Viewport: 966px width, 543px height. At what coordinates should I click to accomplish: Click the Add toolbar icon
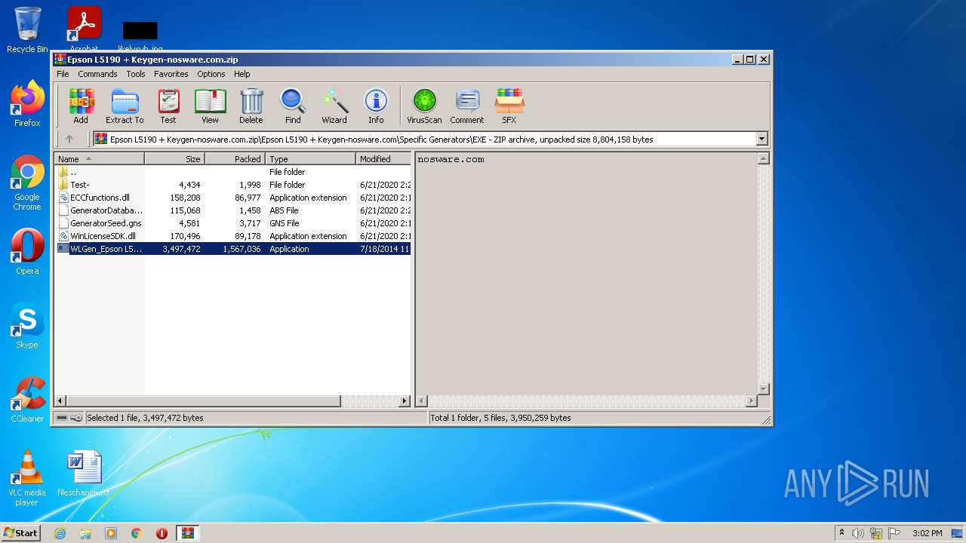coord(81,106)
